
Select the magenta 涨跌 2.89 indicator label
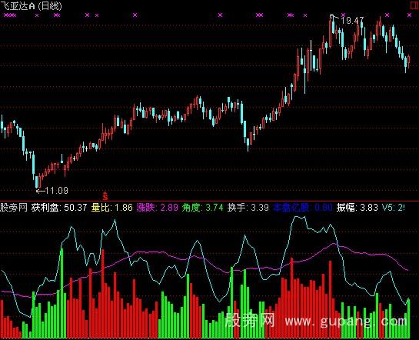(158, 208)
